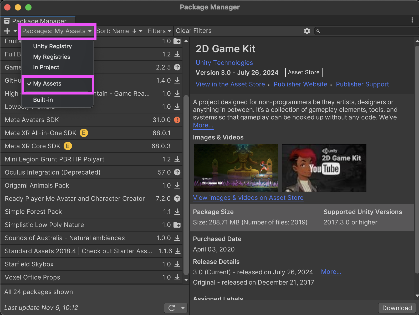Click the refresh package list icon

pos(171,308)
